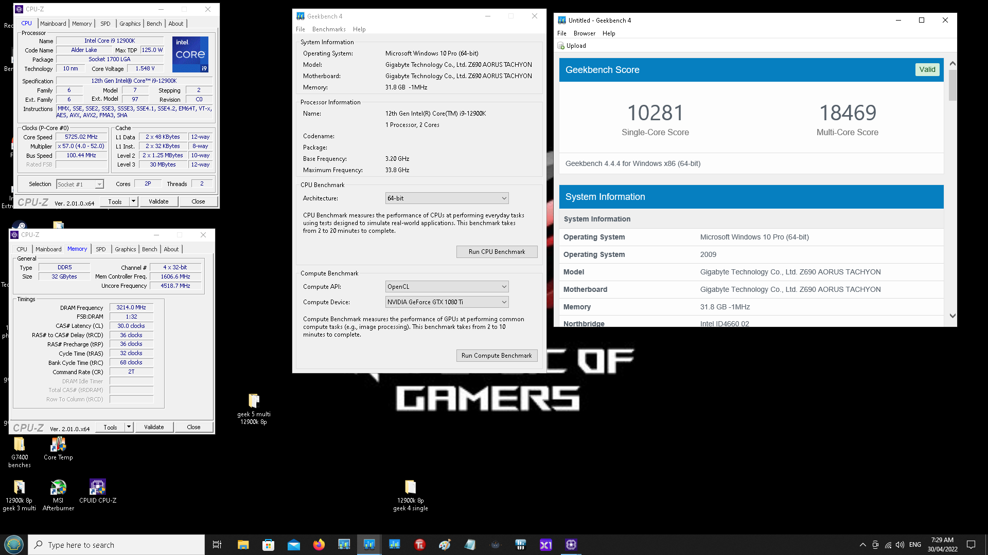Open the Benchmarks menu in Geekbench 4

329,29
